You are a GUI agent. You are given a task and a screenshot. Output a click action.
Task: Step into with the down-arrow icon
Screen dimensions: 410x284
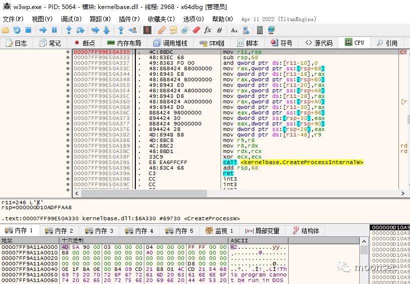69,30
